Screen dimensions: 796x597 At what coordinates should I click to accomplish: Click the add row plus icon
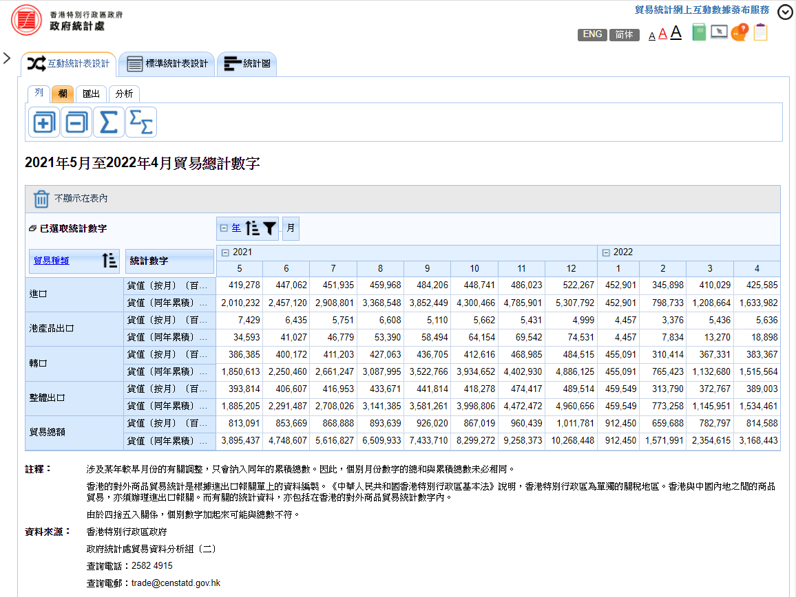point(43,122)
